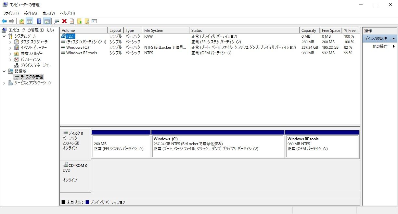The height and width of the screenshot is (214, 398).
Task: Open the ヘルプ(H) menu
Action: 67,13
